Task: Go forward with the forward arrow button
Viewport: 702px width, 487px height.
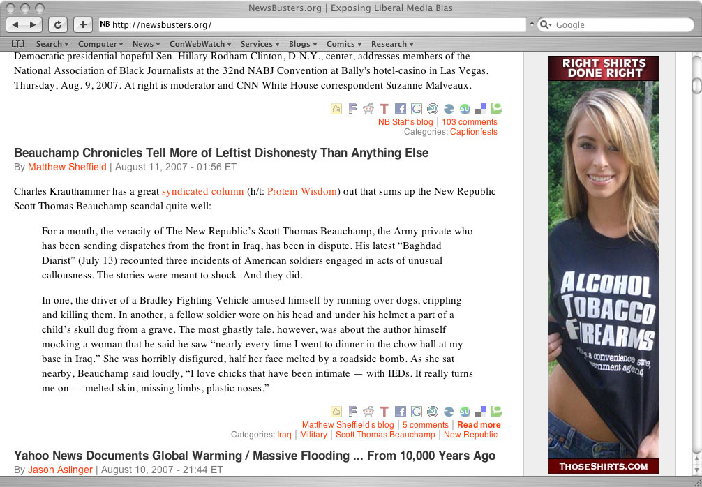Action: [33, 24]
